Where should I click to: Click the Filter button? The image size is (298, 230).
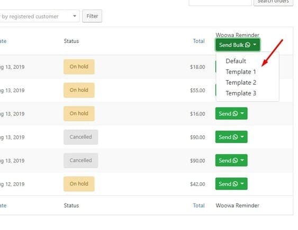pos(92,16)
